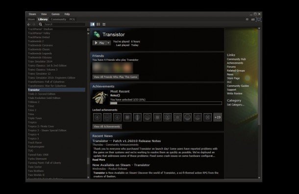The width and height of the screenshot is (299, 194).
Task: Open the Reisz() achievement badge image
Action: pyautogui.click(x=100, y=97)
